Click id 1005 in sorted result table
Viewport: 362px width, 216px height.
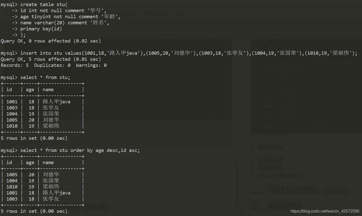coord(12,175)
